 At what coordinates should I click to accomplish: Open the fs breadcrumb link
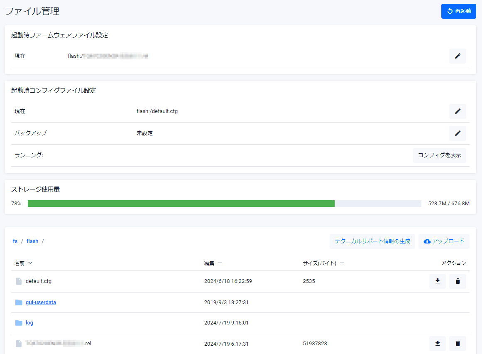tap(15, 241)
